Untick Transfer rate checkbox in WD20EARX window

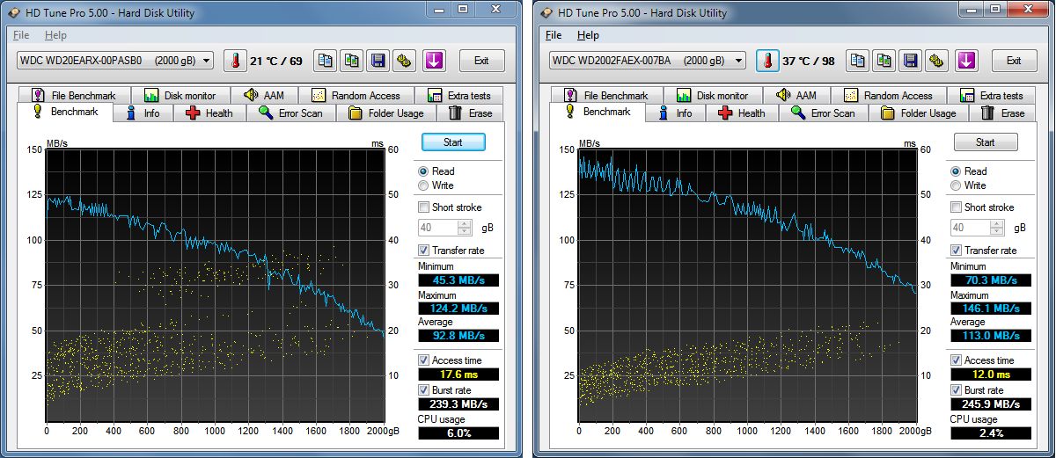pos(424,251)
